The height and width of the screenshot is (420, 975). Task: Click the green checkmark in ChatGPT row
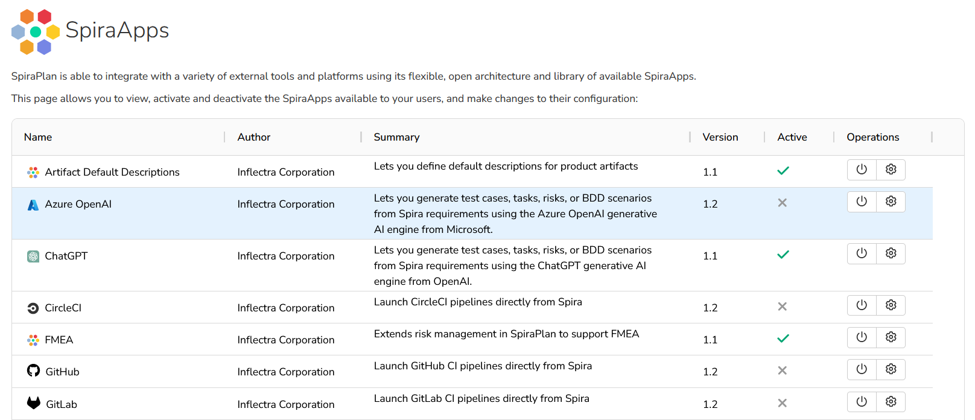pos(783,255)
